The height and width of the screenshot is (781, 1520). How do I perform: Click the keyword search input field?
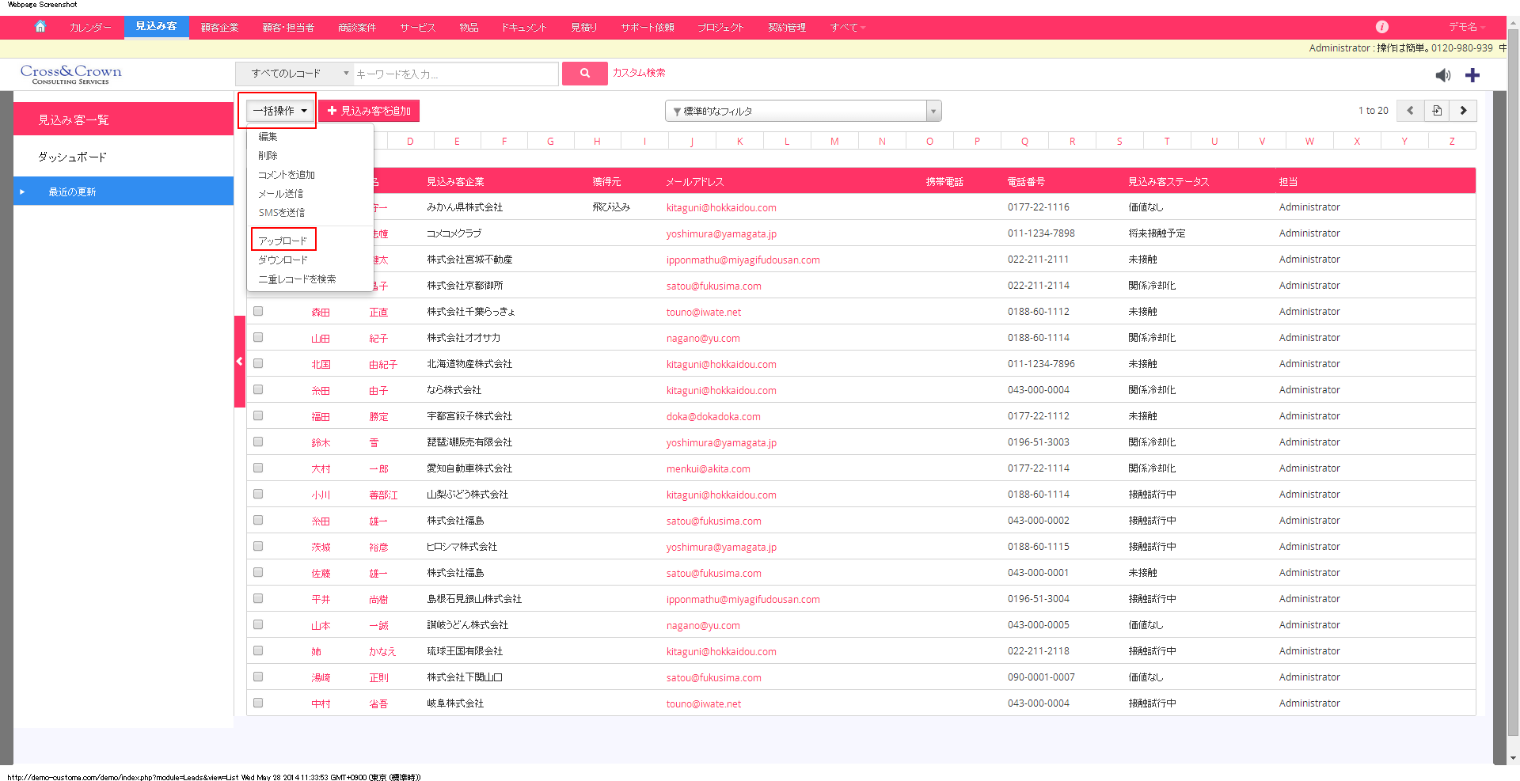coord(455,74)
